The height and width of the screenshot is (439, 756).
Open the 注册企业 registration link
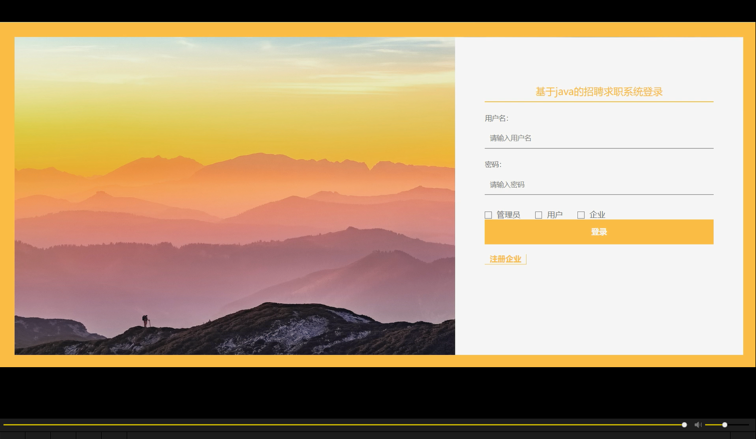(505, 259)
